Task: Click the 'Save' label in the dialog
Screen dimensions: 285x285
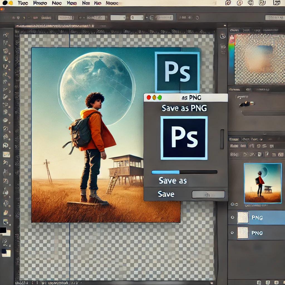Action: [x=166, y=194]
